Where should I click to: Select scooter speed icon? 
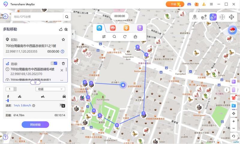click(x=43, y=97)
